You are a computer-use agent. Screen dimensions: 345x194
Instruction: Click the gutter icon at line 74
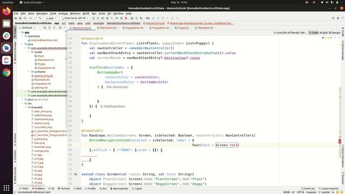click(75, 174)
